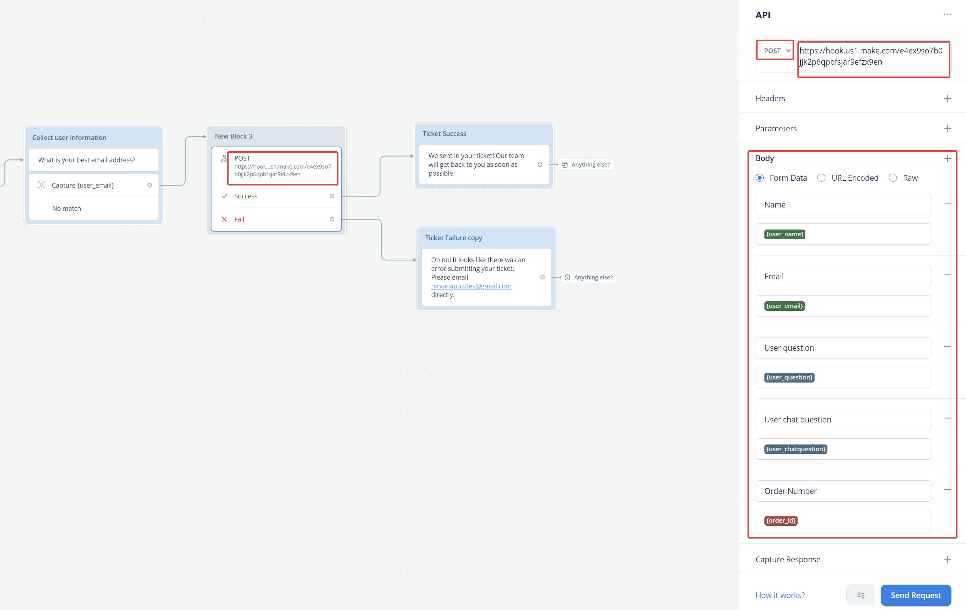Select the Ticket Failure copy block title
This screenshot has height=610, width=966.
point(453,238)
